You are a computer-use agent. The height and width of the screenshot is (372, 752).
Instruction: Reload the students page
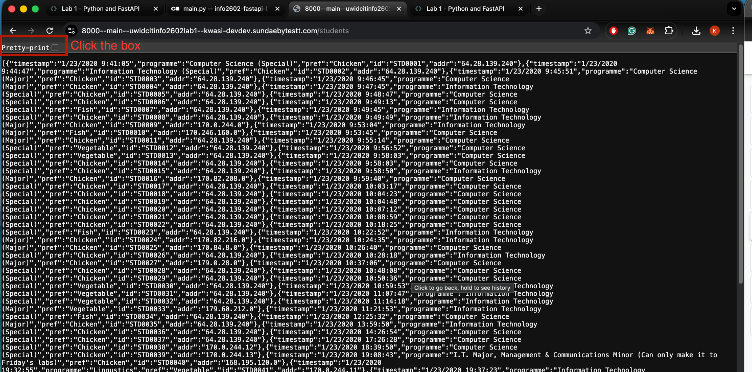tap(50, 31)
